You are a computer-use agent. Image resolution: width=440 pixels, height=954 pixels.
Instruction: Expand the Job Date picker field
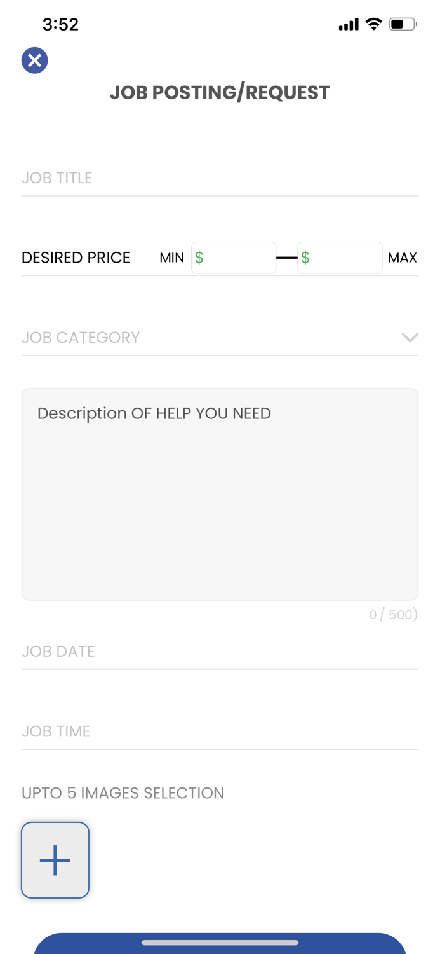point(220,651)
